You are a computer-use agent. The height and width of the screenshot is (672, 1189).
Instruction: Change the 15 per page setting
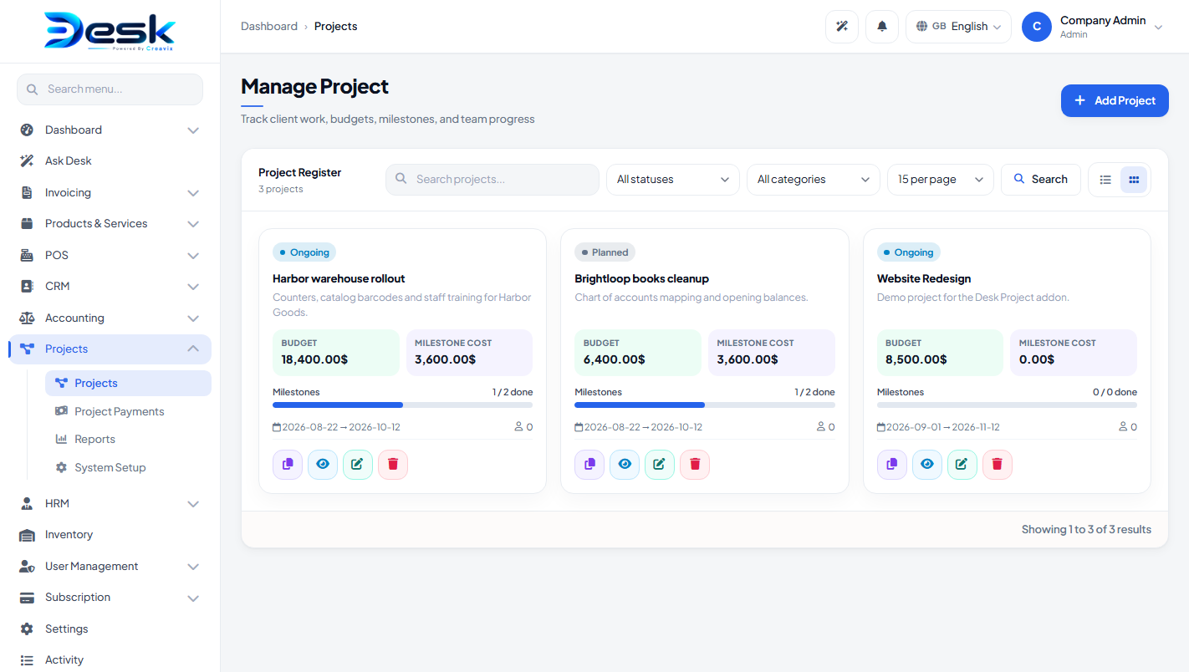tap(941, 180)
